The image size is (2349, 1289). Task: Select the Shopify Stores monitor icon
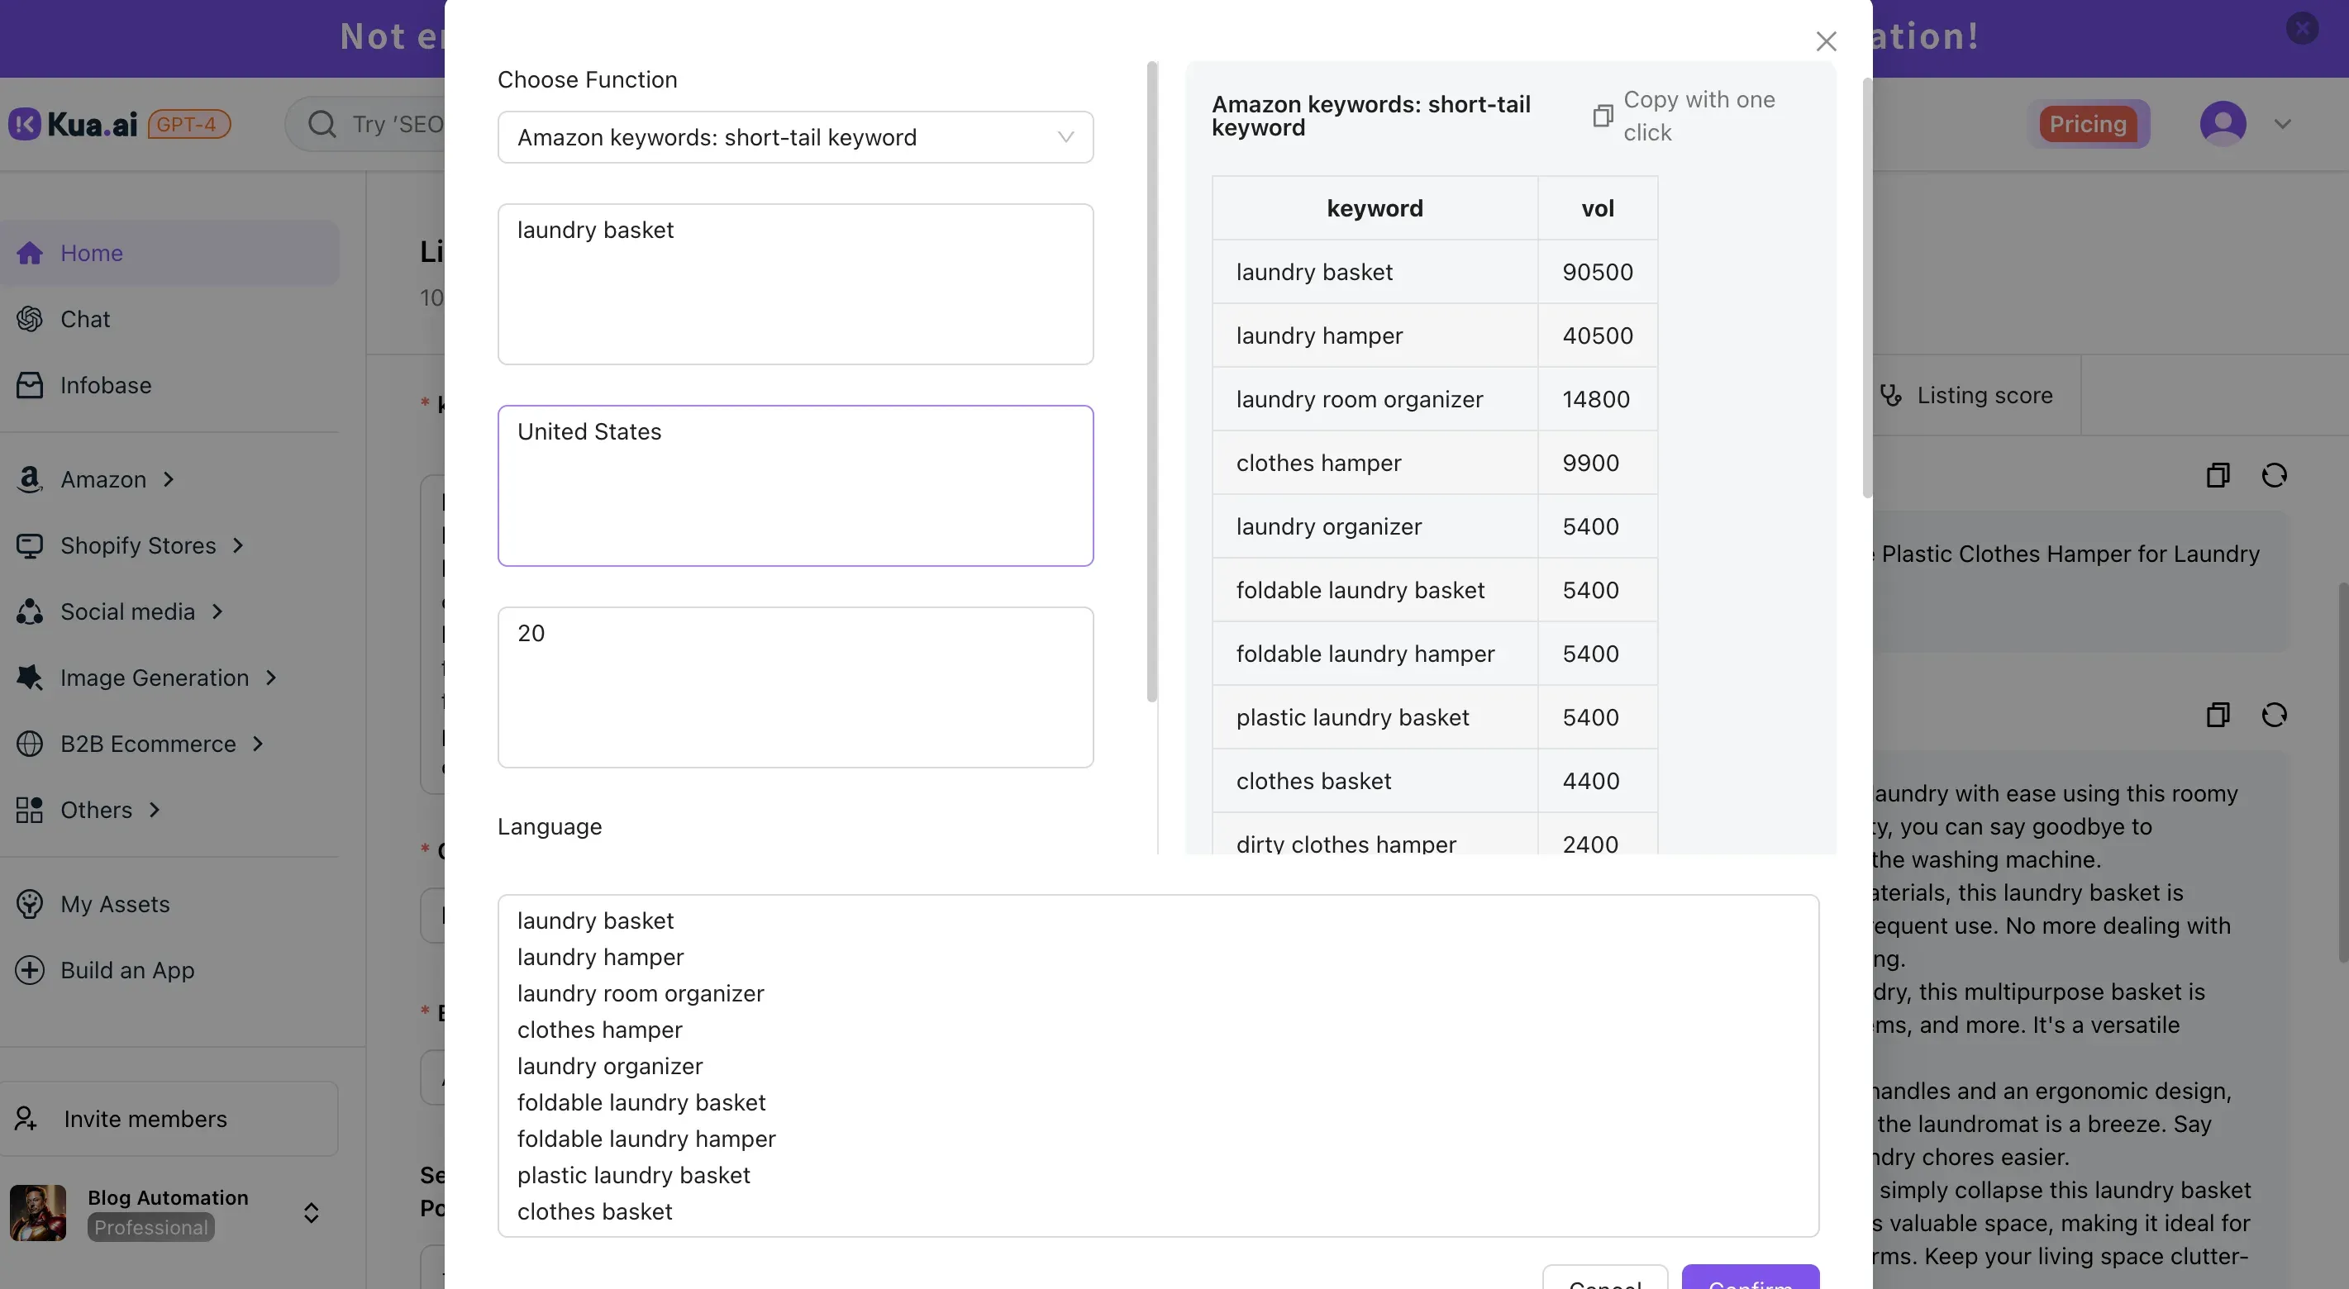pos(30,545)
